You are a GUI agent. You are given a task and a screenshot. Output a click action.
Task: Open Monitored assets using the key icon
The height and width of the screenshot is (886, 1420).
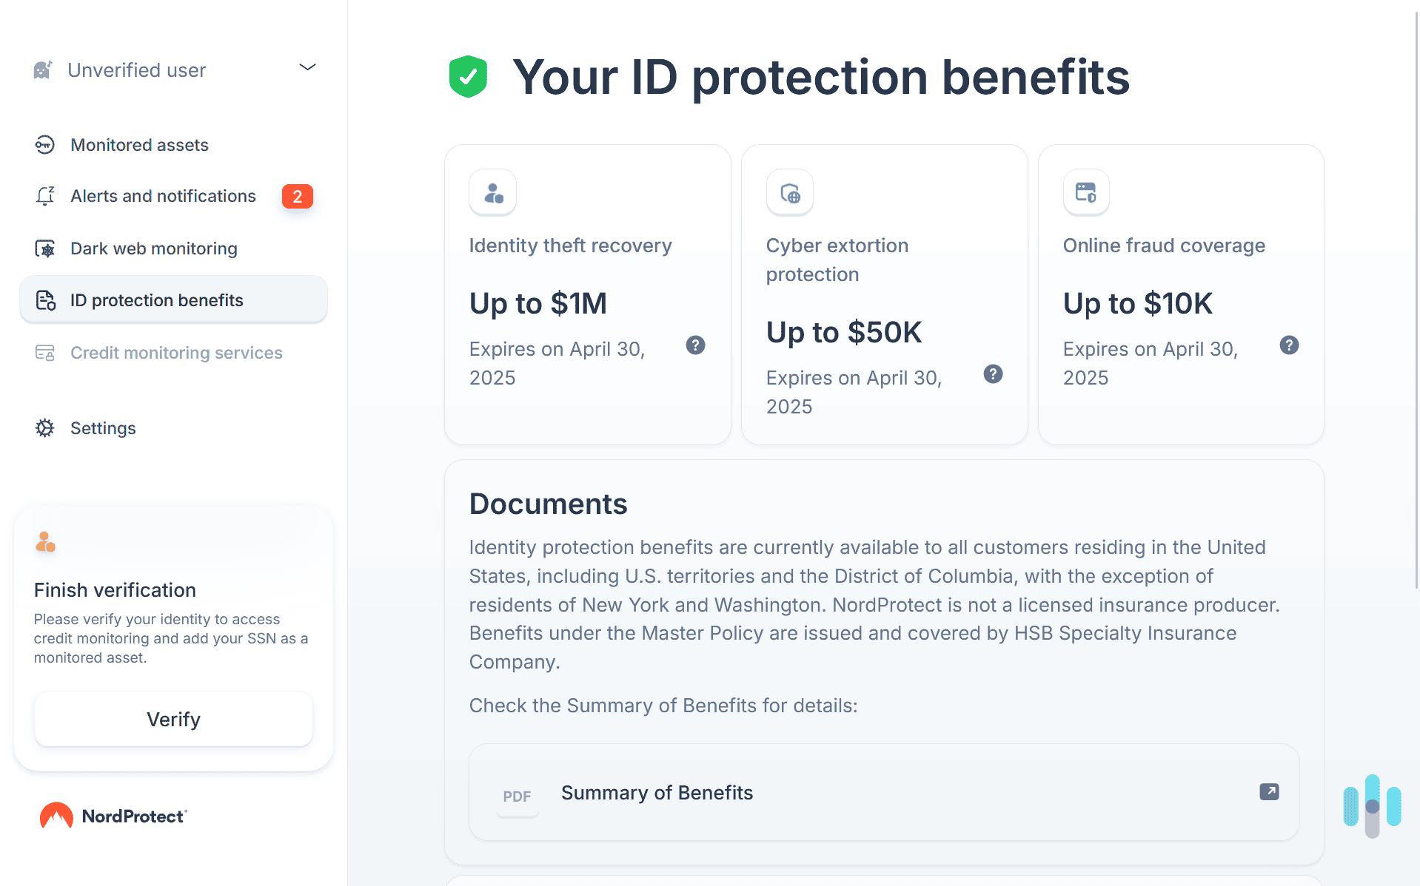45,145
